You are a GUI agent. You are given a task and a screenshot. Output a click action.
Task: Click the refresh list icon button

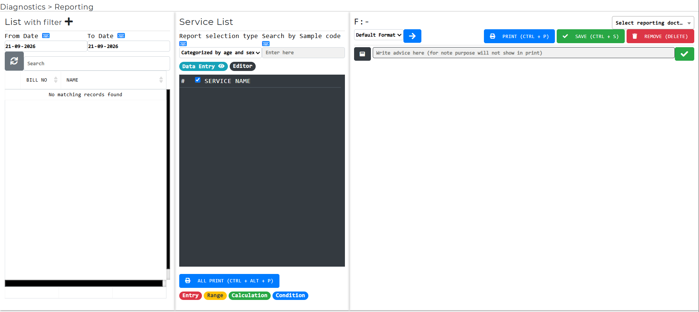click(14, 61)
